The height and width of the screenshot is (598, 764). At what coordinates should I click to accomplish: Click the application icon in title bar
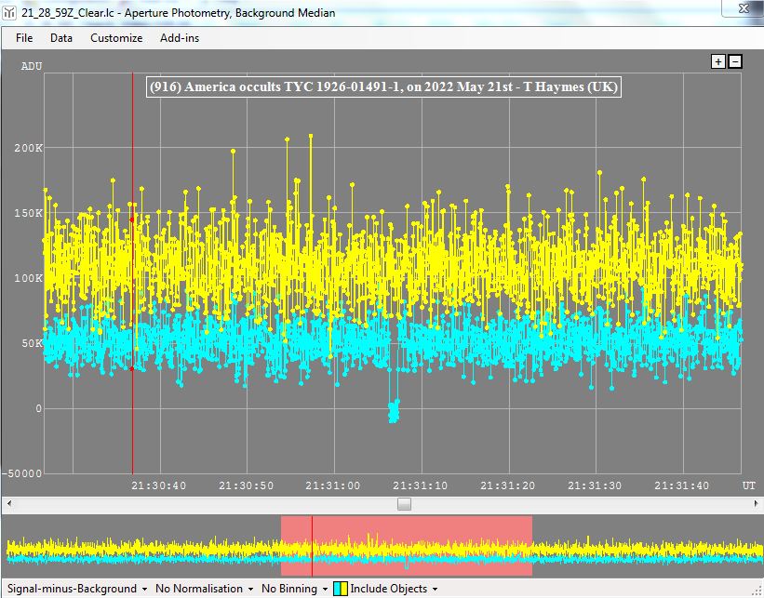(9, 13)
